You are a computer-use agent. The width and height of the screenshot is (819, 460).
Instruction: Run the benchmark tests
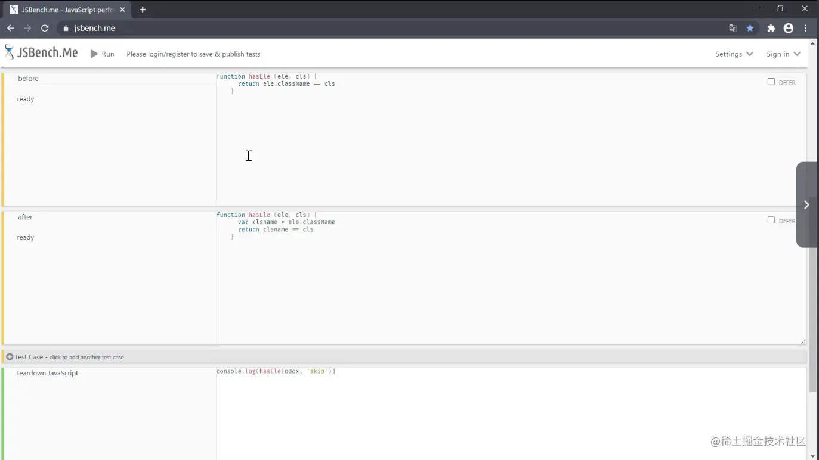point(102,54)
